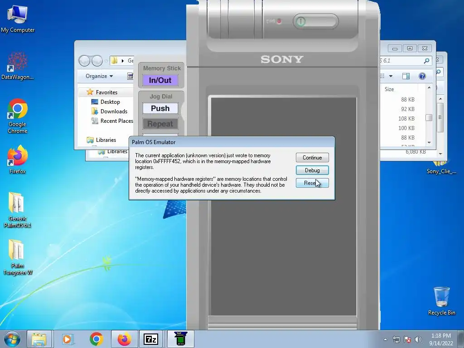Click Reset button in the emulator dialog

pyautogui.click(x=312, y=183)
